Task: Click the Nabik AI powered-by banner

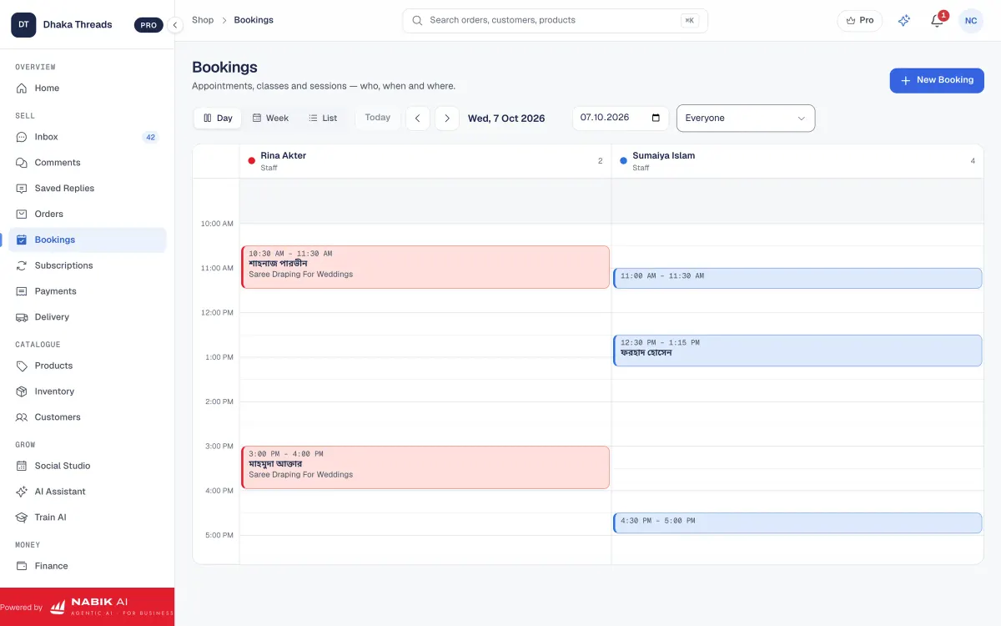Action: click(x=88, y=607)
